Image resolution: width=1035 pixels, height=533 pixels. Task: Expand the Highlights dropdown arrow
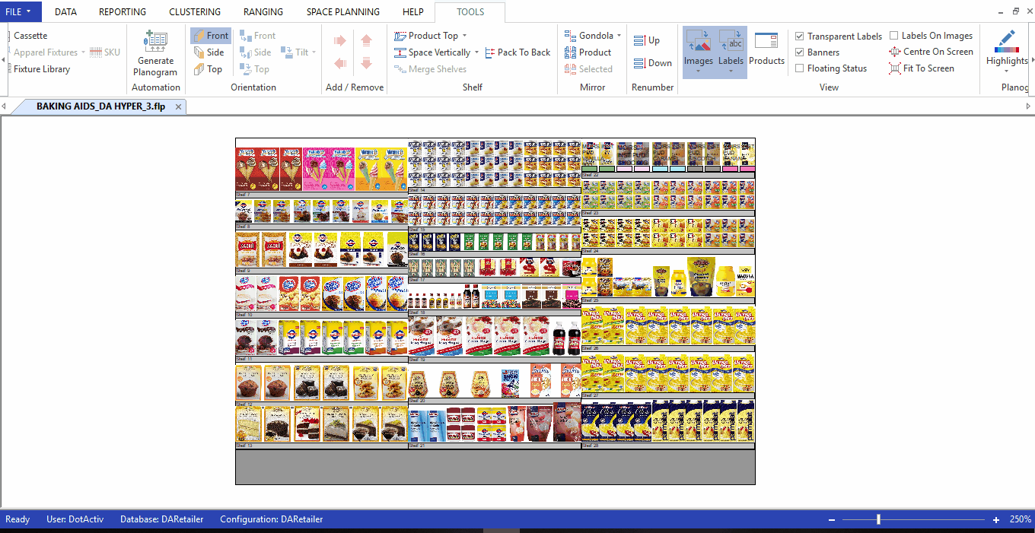point(1007,71)
